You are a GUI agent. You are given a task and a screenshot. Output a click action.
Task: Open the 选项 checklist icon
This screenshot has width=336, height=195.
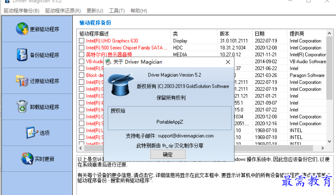pos(32,133)
